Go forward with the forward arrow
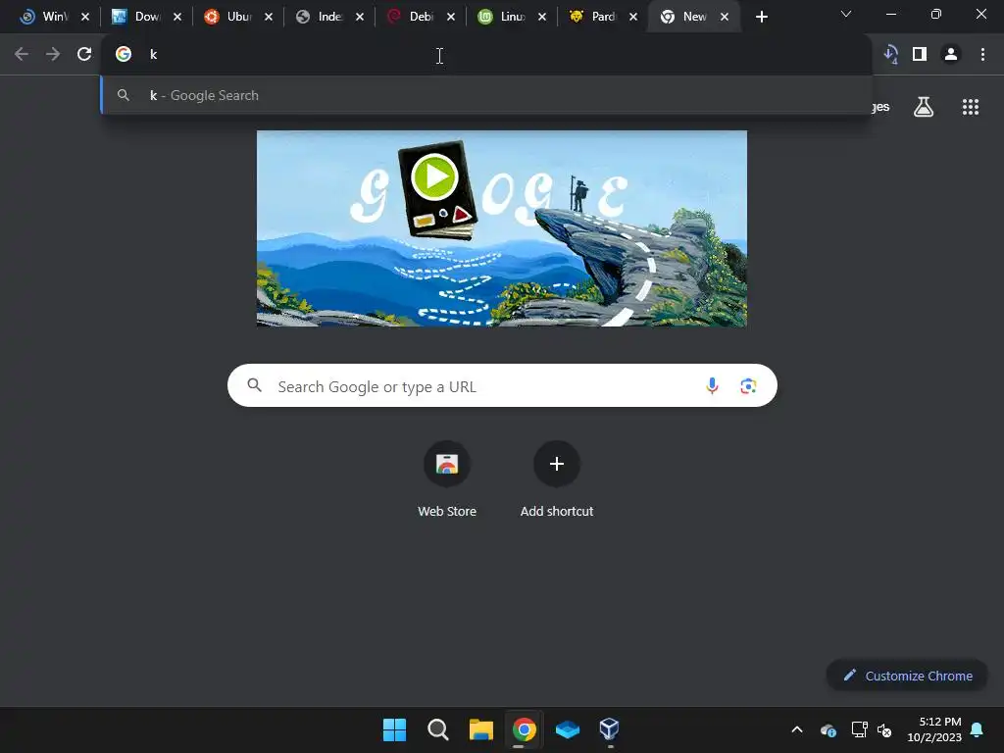 53,55
